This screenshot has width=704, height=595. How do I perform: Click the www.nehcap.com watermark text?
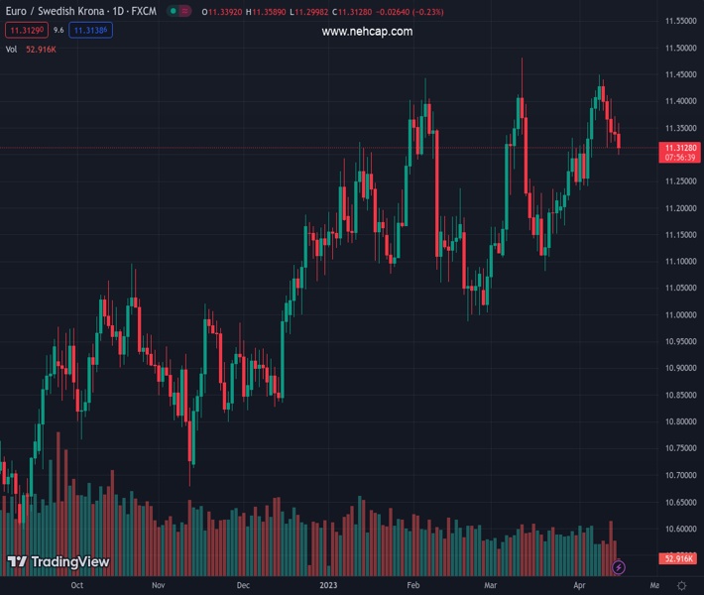click(x=367, y=32)
